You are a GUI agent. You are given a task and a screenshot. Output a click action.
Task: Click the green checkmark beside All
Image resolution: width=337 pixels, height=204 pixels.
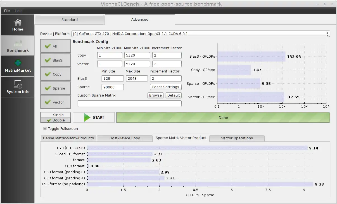(x=48, y=46)
